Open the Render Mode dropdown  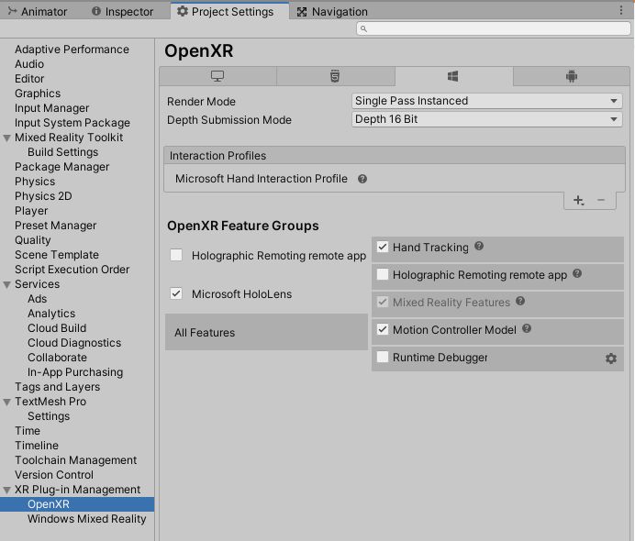pos(486,101)
